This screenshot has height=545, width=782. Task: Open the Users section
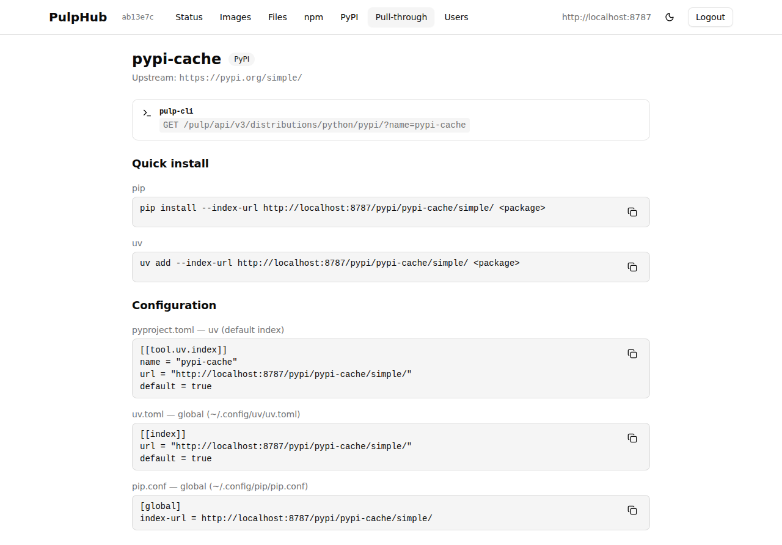tap(456, 17)
